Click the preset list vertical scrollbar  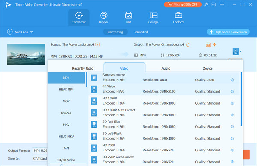pyautogui.click(x=241, y=99)
